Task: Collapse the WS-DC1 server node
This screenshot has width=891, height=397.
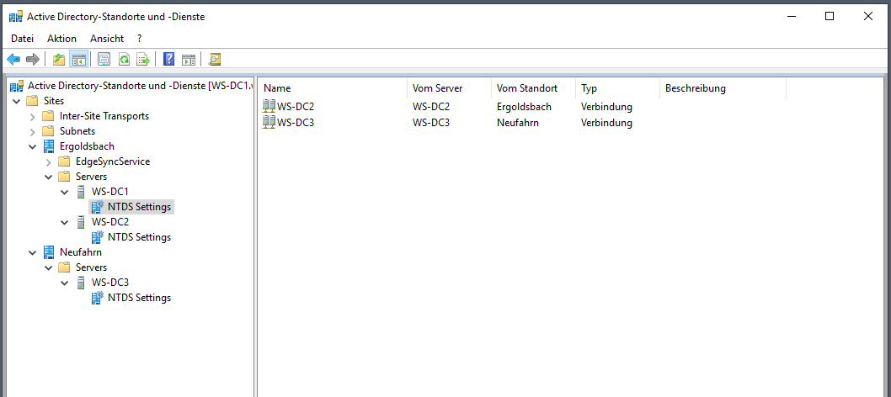Action: click(x=64, y=193)
